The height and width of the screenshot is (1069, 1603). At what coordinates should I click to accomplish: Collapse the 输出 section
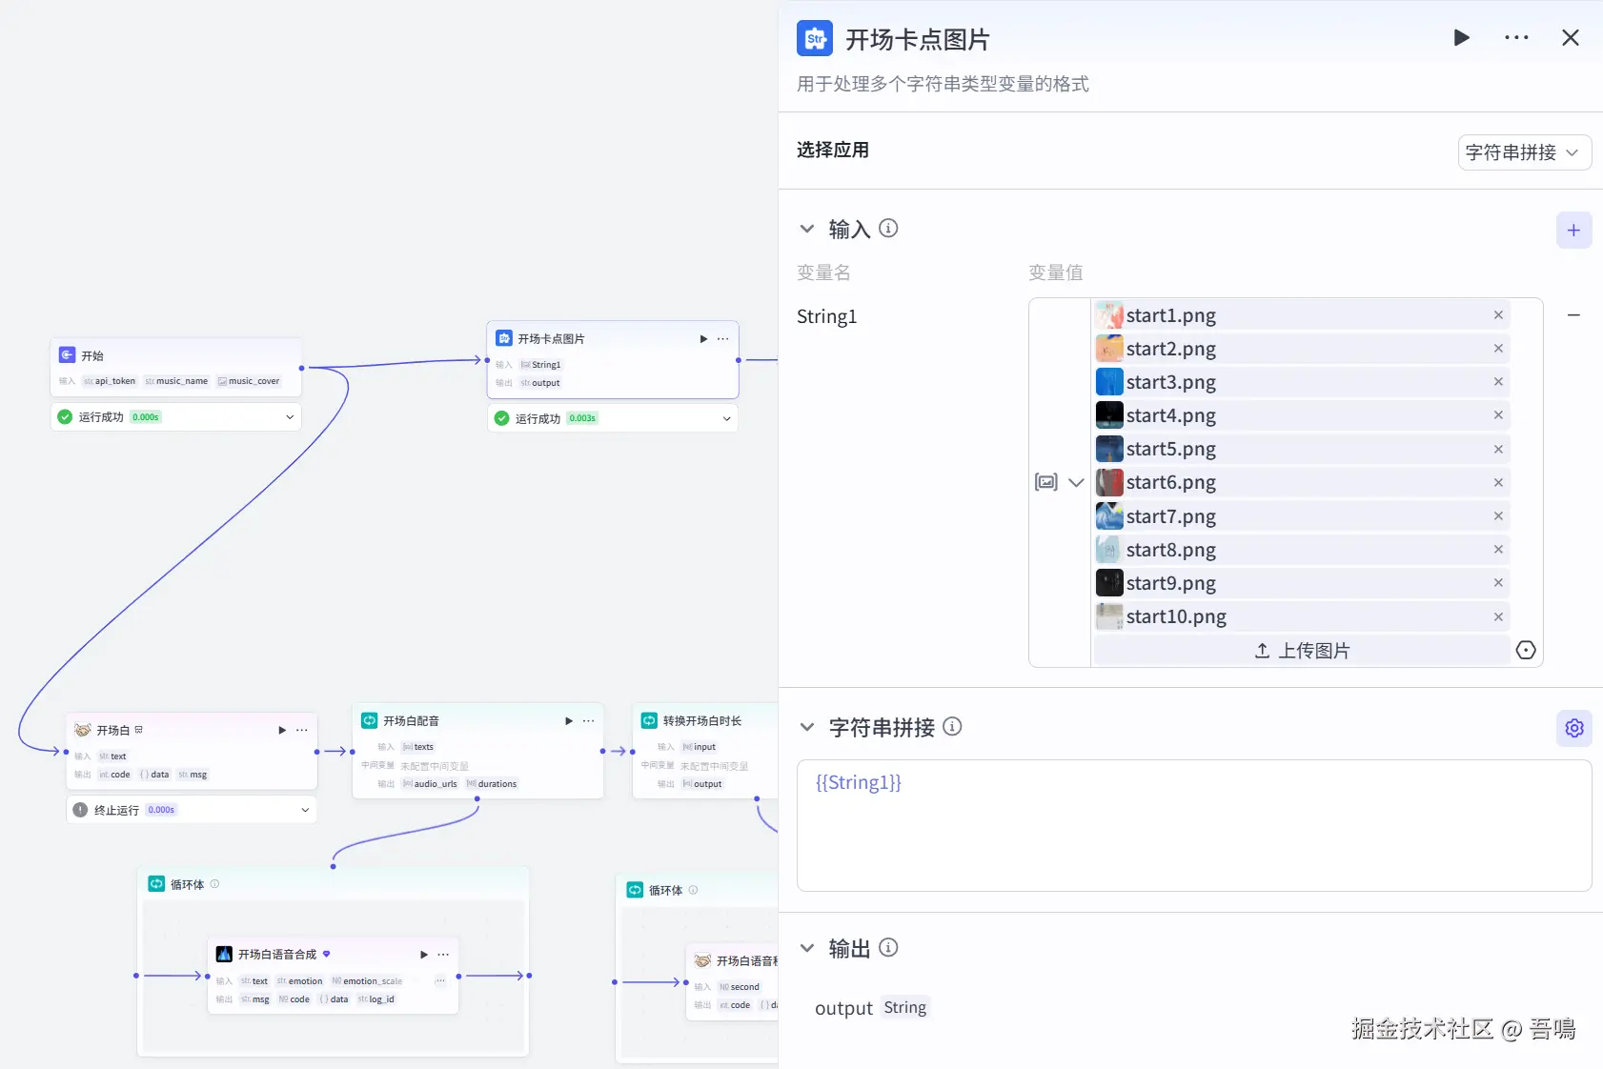point(807,948)
